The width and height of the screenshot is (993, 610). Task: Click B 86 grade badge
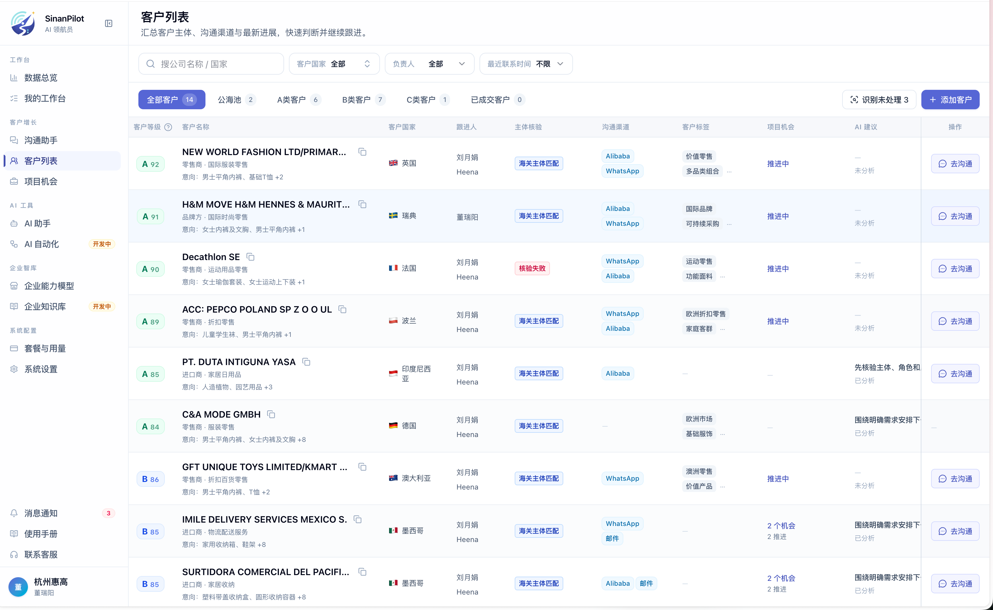click(151, 479)
